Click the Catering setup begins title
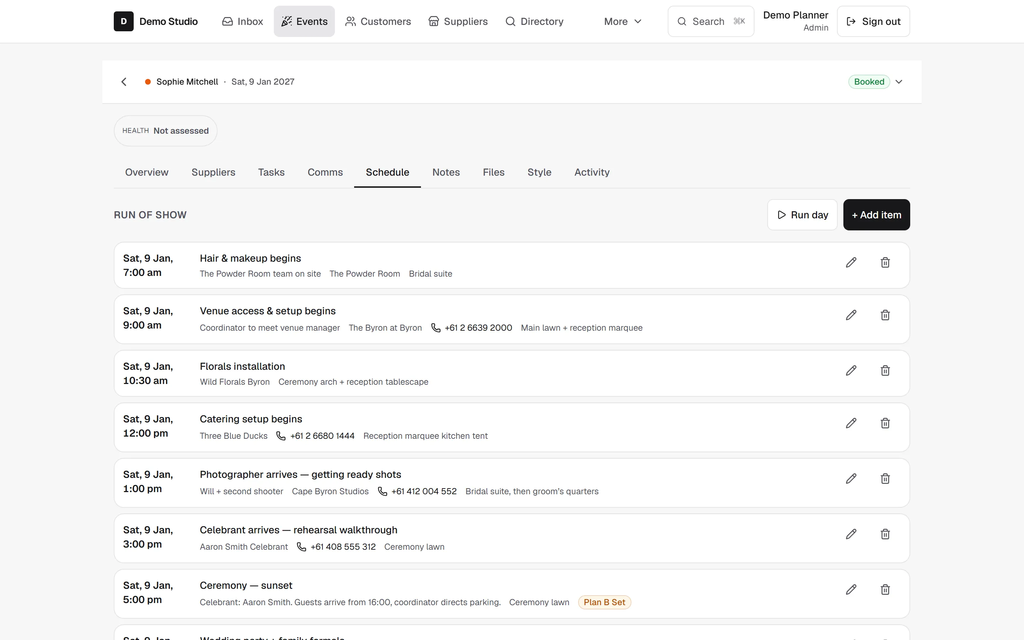This screenshot has height=640, width=1024. [251, 418]
